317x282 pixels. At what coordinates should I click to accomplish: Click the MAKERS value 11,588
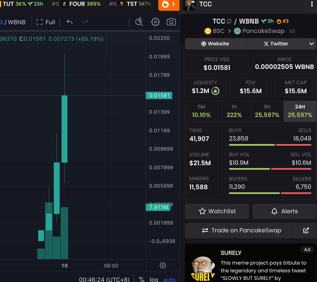pyautogui.click(x=198, y=187)
